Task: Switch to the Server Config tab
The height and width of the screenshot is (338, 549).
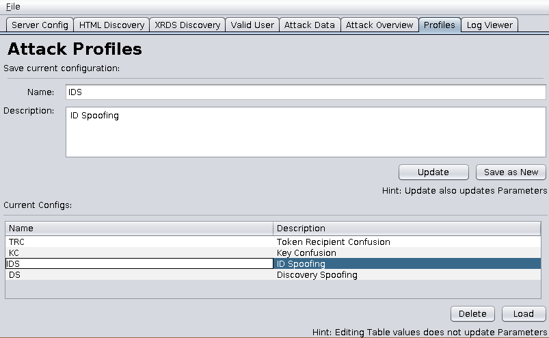Action: point(40,25)
